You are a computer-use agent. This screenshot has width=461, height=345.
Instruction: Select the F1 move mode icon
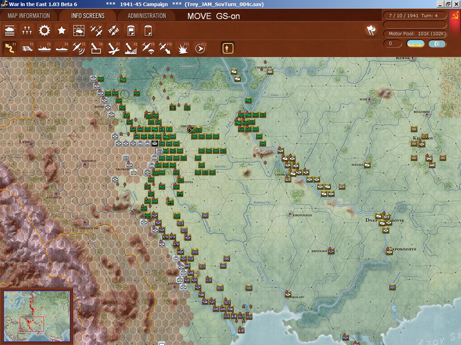click(x=10, y=48)
